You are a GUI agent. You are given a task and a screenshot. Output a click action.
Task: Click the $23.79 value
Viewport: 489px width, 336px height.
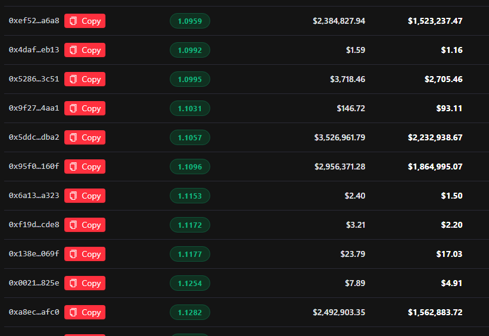(x=353, y=254)
